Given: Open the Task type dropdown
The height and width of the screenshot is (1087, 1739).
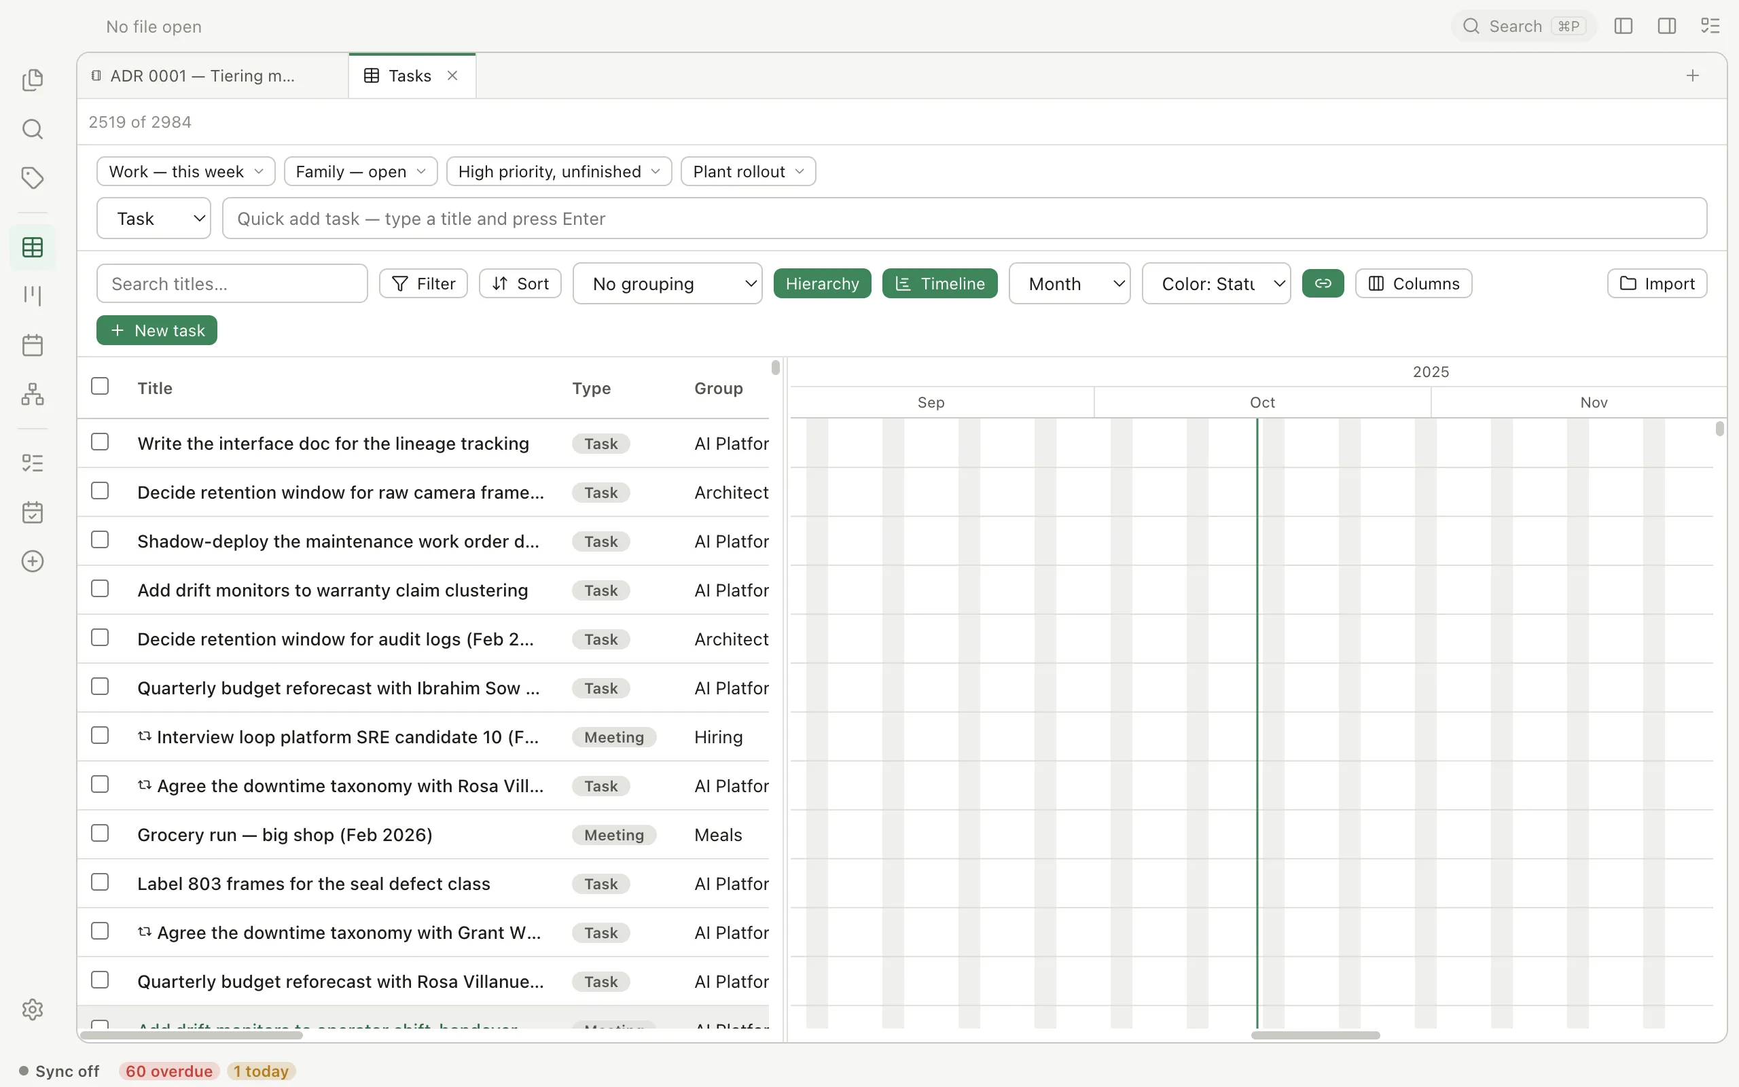Looking at the screenshot, I should 154,218.
